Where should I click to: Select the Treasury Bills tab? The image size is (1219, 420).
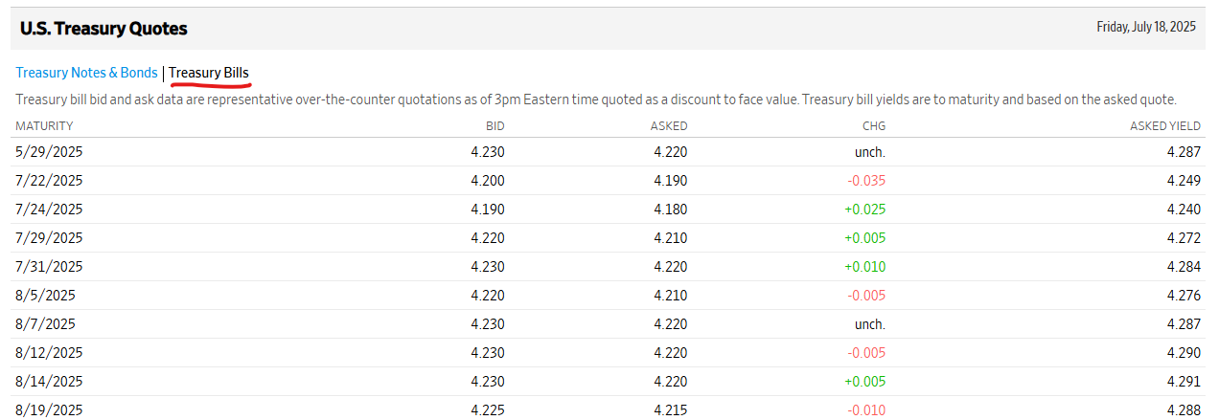209,73
